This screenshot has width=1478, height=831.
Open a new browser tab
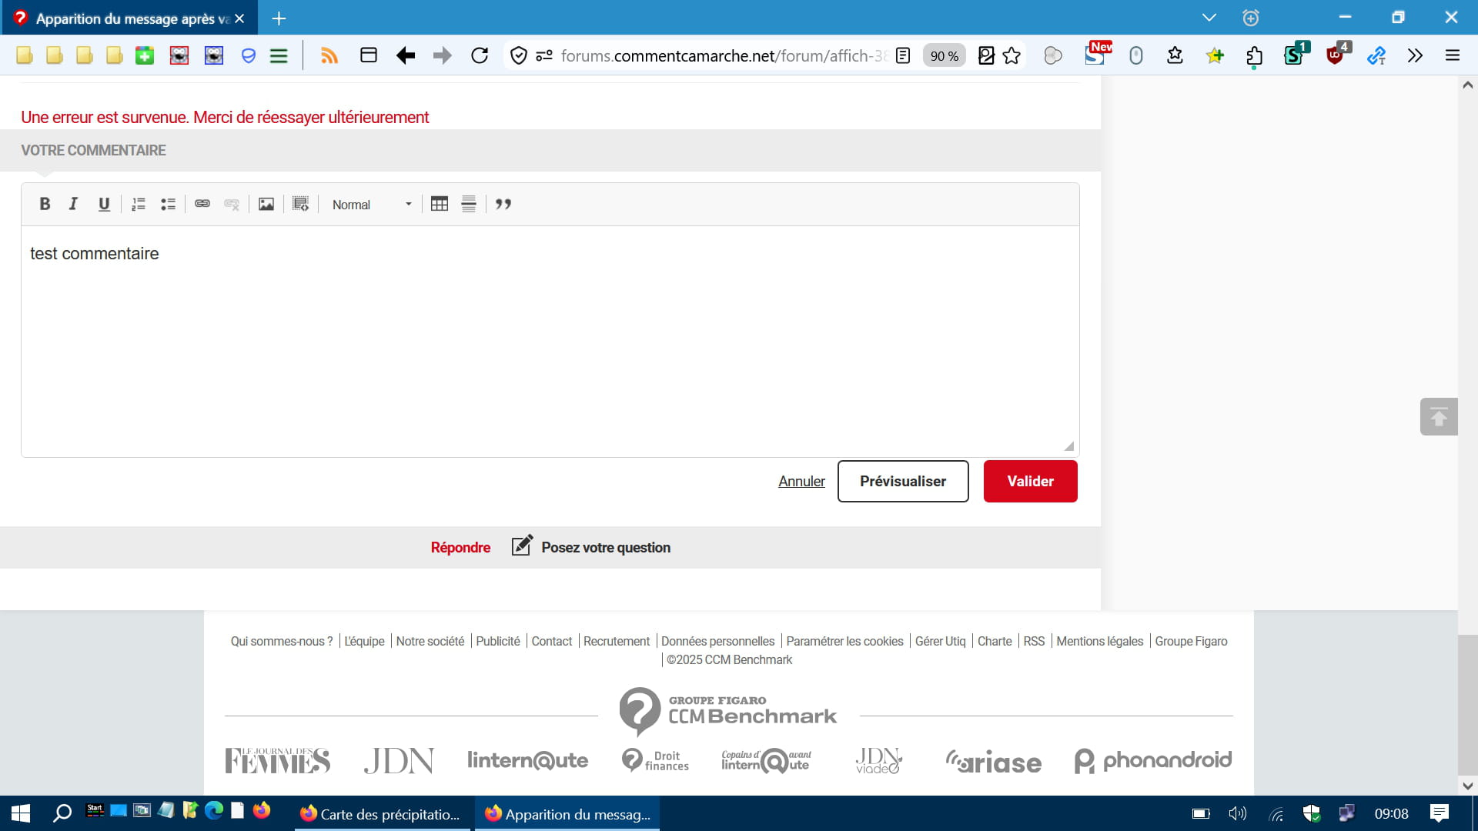click(279, 18)
